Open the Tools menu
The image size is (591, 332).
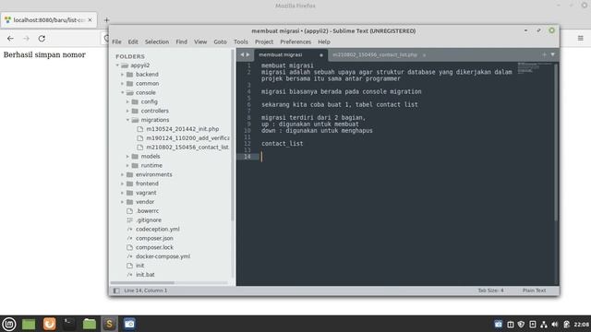tap(241, 41)
